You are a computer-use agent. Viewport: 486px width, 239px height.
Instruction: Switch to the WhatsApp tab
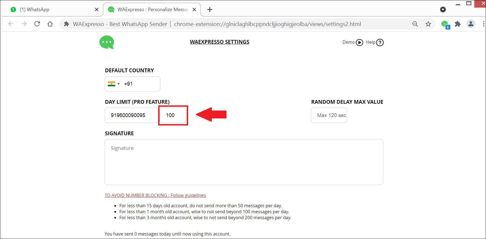[52, 10]
